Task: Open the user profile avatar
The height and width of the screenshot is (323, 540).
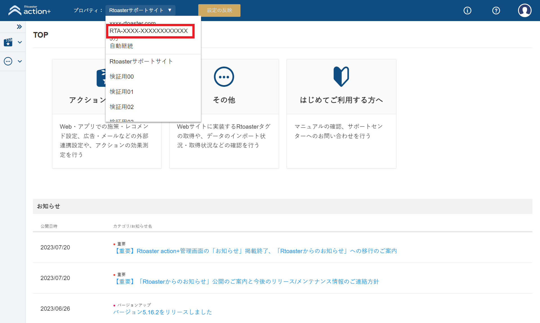Action: [x=525, y=10]
